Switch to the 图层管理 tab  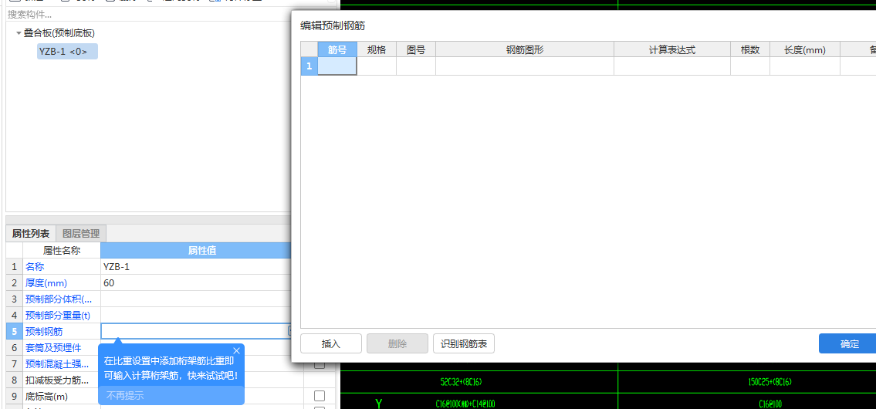(81, 234)
